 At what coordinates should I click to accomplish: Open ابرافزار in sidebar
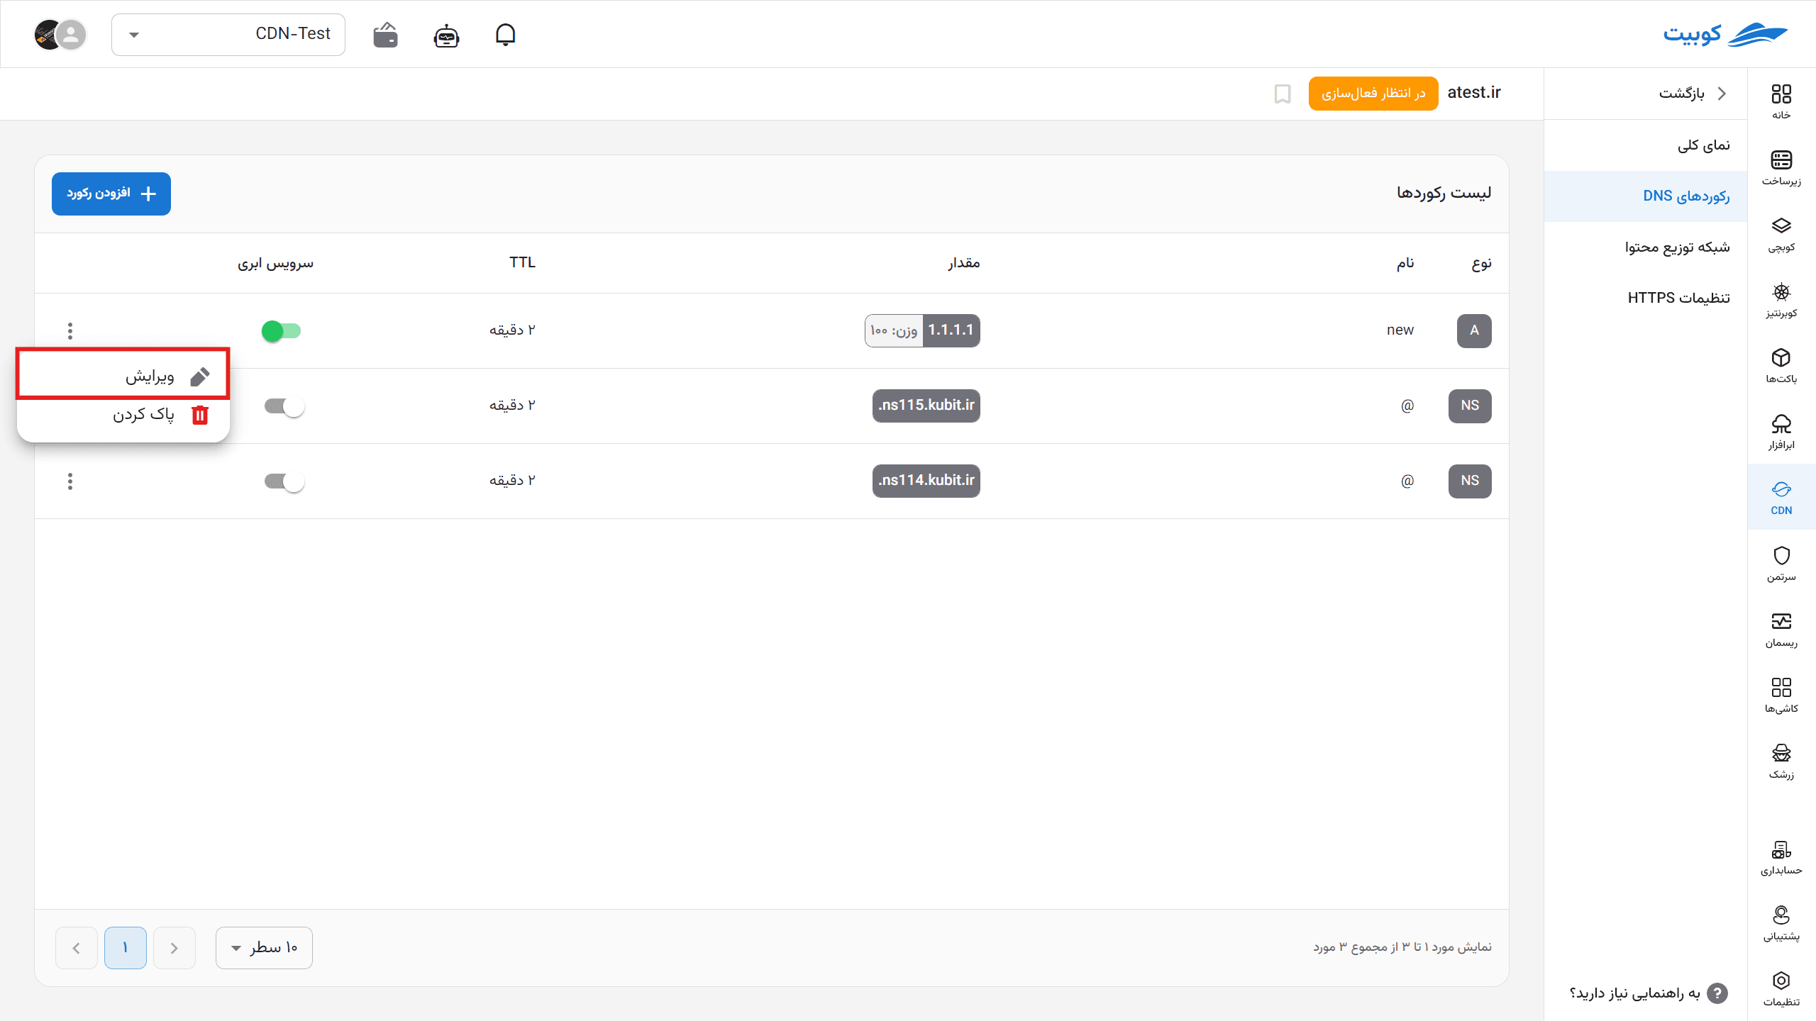[x=1781, y=431]
